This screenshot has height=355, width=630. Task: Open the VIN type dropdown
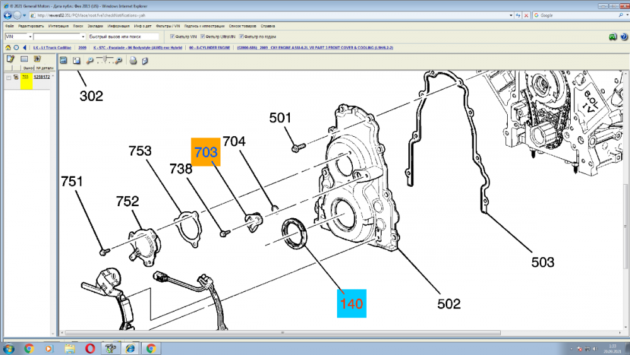(30, 37)
